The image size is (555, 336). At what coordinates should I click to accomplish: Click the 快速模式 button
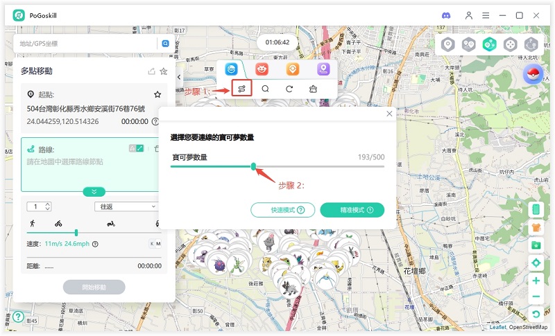[283, 210]
